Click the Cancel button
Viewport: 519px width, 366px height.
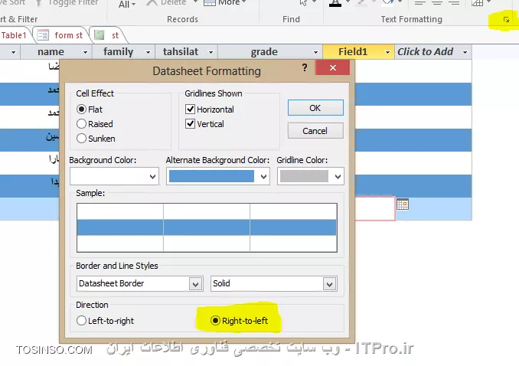pyautogui.click(x=315, y=131)
